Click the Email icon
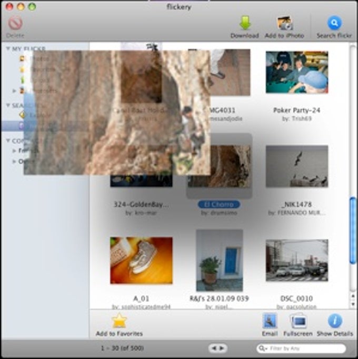Viewport: 358px width, 359px height. point(270,321)
